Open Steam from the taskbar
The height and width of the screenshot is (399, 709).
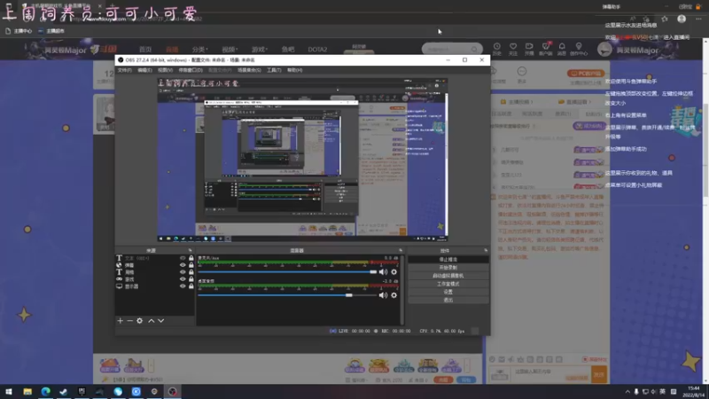(x=64, y=392)
